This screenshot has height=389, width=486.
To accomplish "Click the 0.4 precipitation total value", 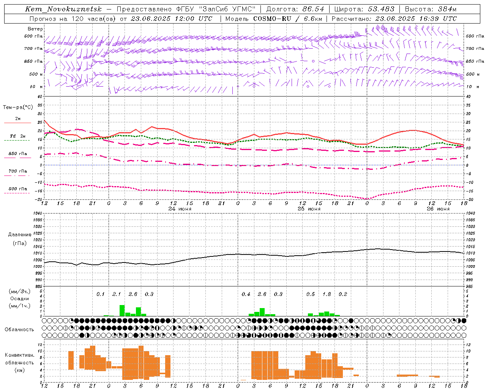I will click(x=246, y=294).
